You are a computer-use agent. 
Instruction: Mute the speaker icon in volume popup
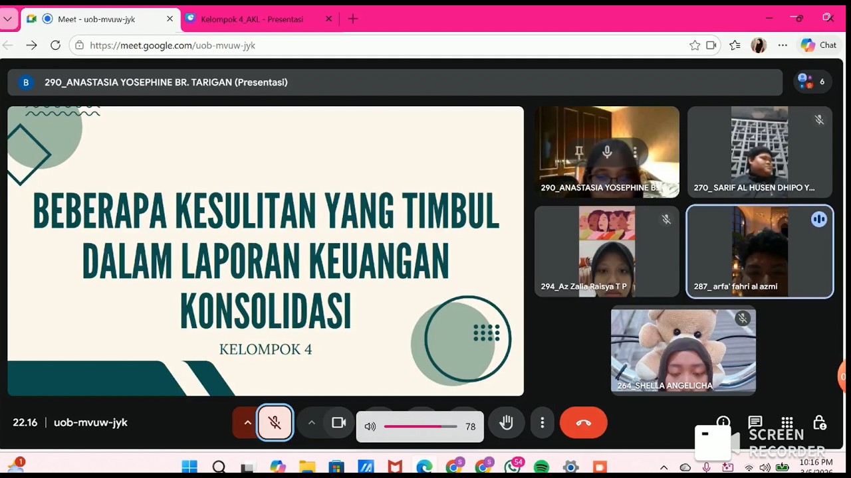tap(370, 426)
